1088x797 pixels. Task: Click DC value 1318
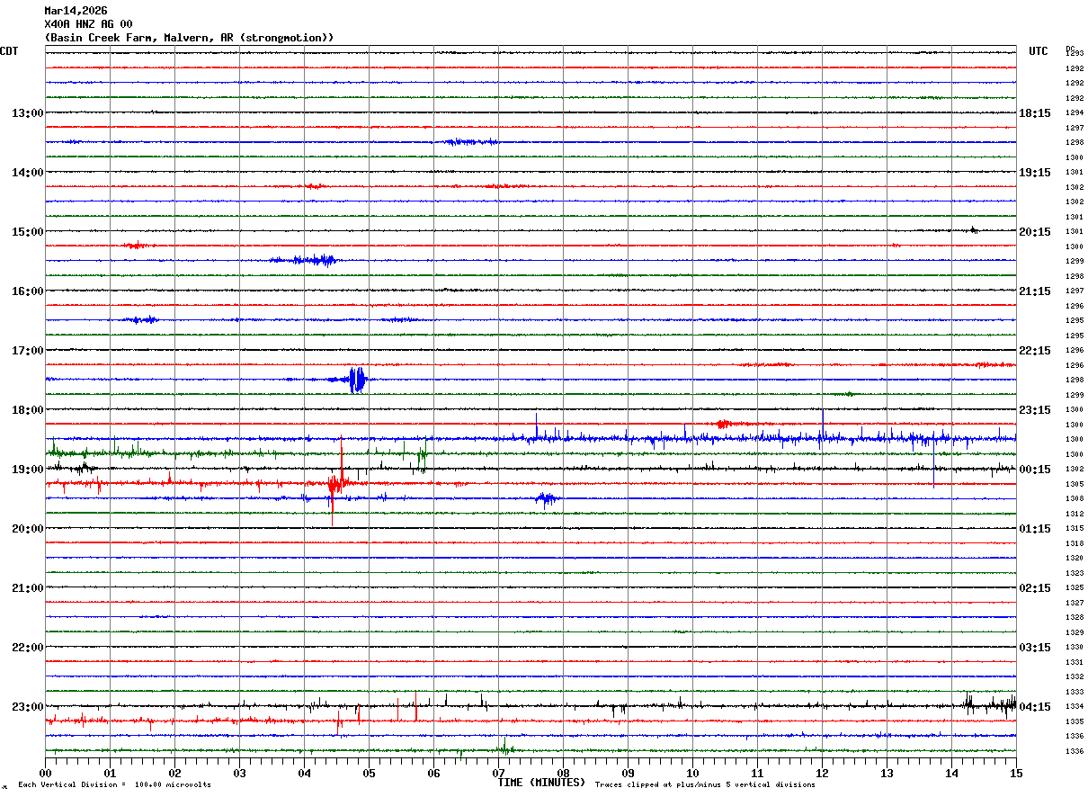pos(1075,543)
